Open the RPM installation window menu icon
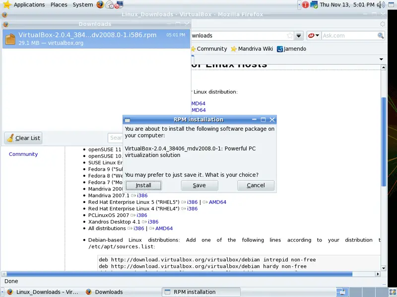Screen dimensions: 397x297 pos(128,120)
